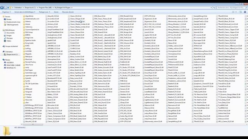248x139 pixels.
Task: Click the refresh button beside address bar
Action: click(x=214, y=8)
